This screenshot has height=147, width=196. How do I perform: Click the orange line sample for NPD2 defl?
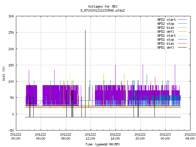[183, 31]
